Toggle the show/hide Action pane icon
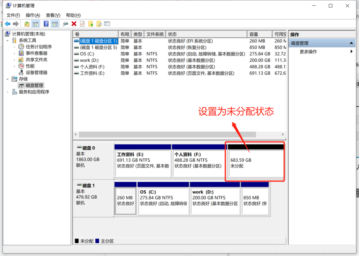This screenshot has width=359, height=256. [55, 24]
